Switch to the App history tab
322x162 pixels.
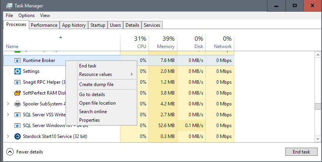coord(74,25)
